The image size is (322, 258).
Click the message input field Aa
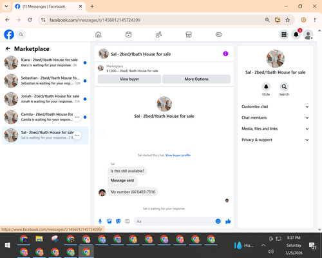click(175, 221)
